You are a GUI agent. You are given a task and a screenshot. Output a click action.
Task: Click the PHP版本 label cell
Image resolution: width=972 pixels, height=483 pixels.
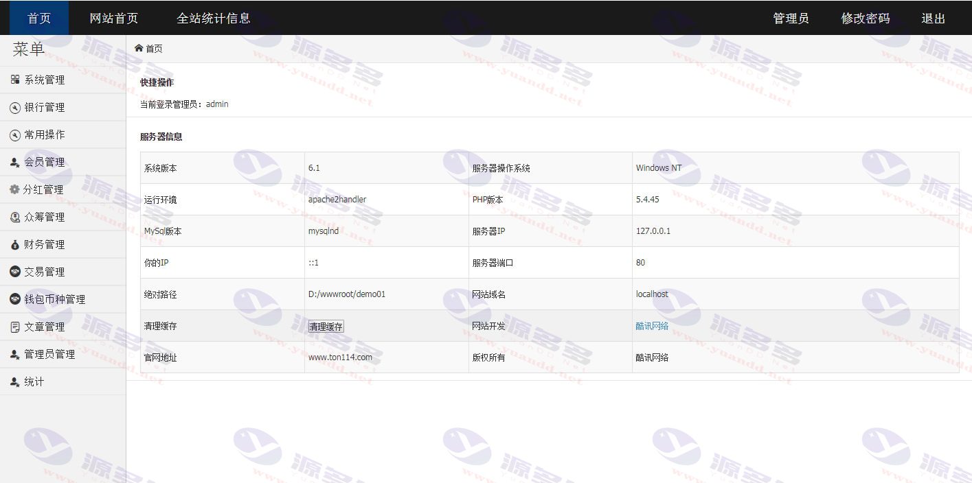click(x=550, y=200)
